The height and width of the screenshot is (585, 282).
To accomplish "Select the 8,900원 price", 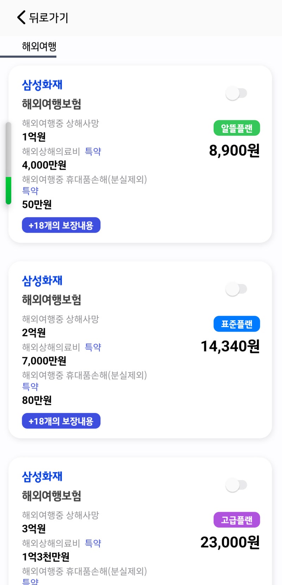I will (234, 150).
